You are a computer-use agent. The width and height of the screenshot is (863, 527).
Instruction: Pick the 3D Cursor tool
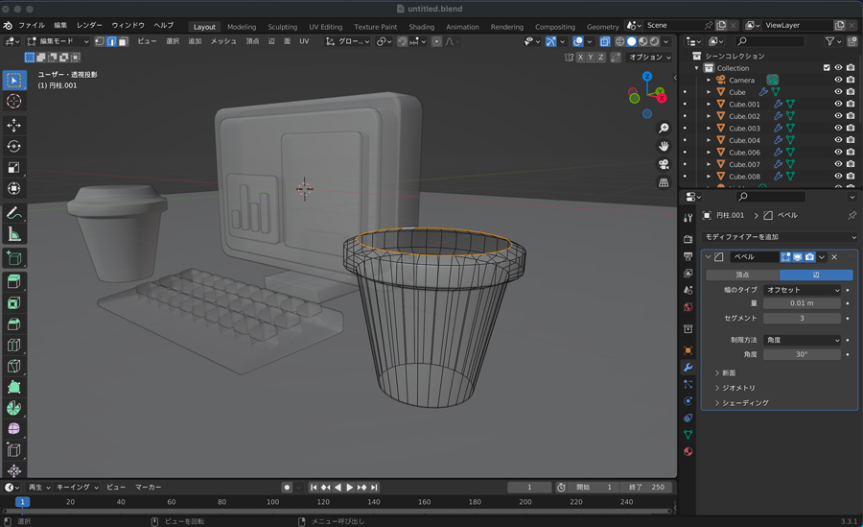click(13, 102)
